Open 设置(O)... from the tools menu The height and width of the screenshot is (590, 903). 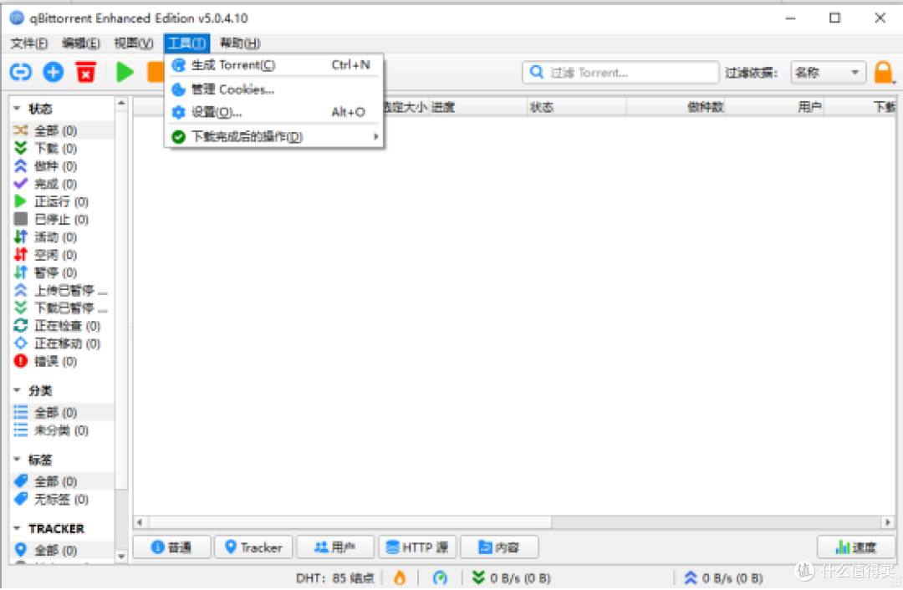(x=274, y=112)
